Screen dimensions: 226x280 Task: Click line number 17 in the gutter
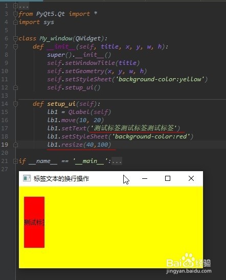tap(5, 128)
